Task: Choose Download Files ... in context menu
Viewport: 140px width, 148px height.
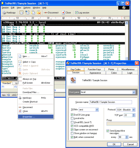Action: coord(36,92)
